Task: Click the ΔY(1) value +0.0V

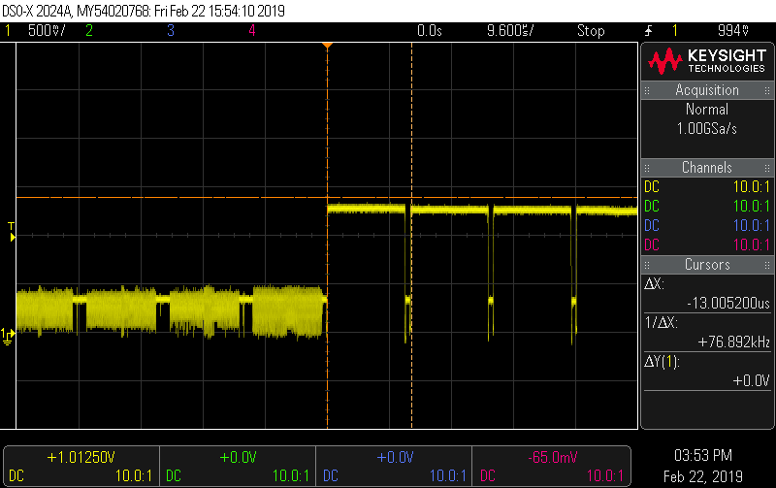Action: click(751, 380)
